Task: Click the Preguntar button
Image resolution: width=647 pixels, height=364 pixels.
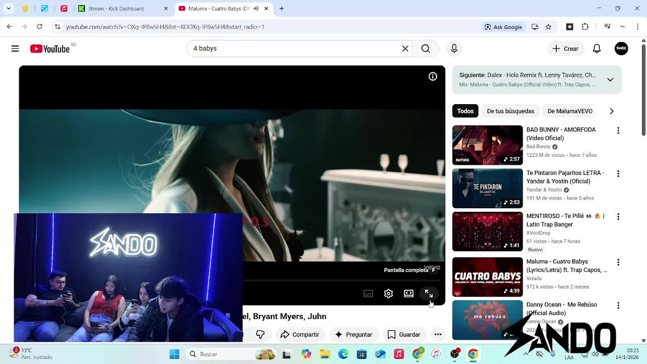Action: (x=353, y=335)
